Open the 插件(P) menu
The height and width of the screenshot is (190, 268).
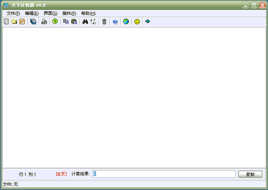pyautogui.click(x=69, y=13)
